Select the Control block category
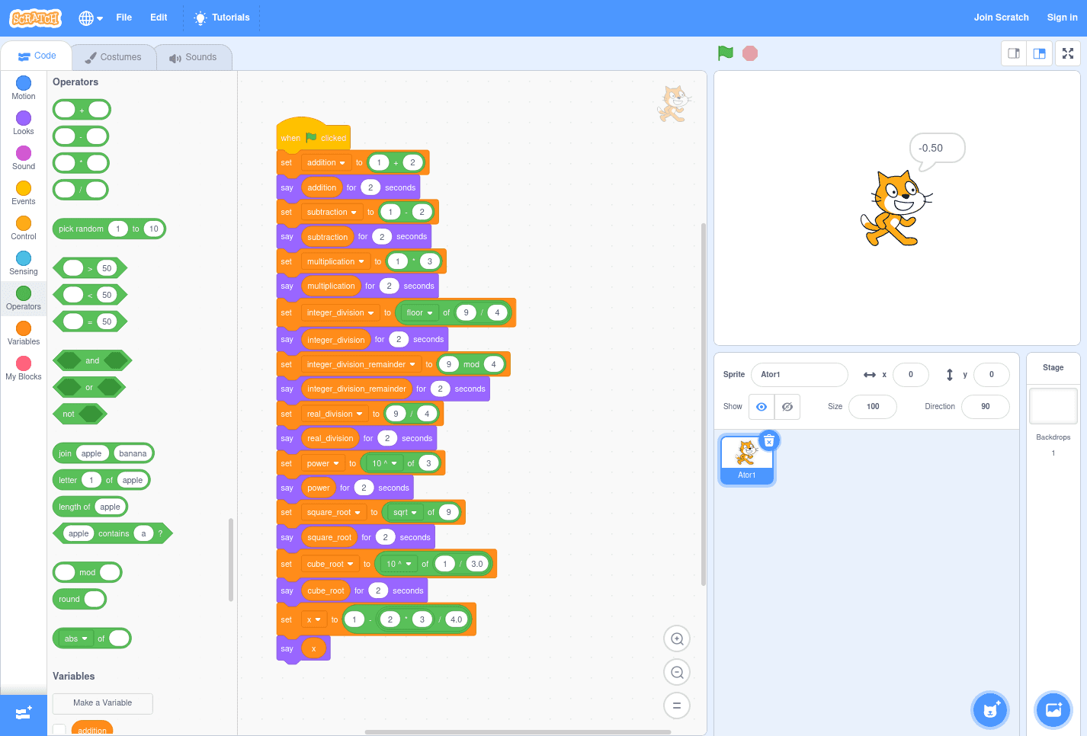This screenshot has width=1087, height=736. (24, 229)
